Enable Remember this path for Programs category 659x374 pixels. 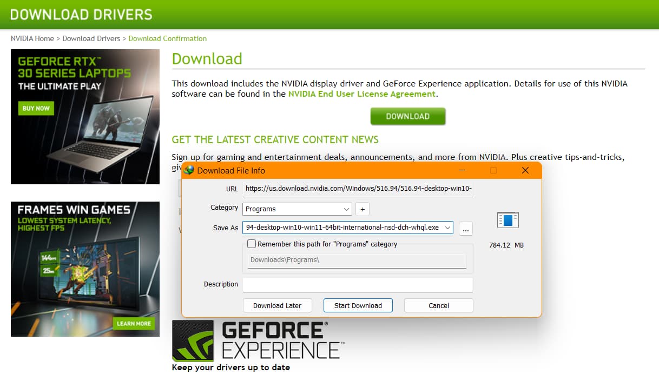point(251,244)
